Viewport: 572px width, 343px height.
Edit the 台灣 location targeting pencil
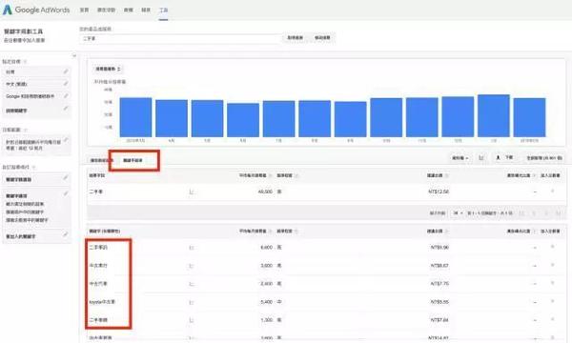66,71
